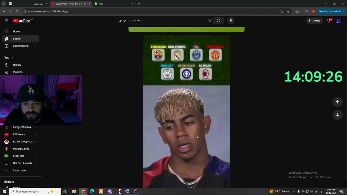This screenshot has width=347, height=195.
Task: Open BBC Earth channel subscription
Action: click(20, 156)
